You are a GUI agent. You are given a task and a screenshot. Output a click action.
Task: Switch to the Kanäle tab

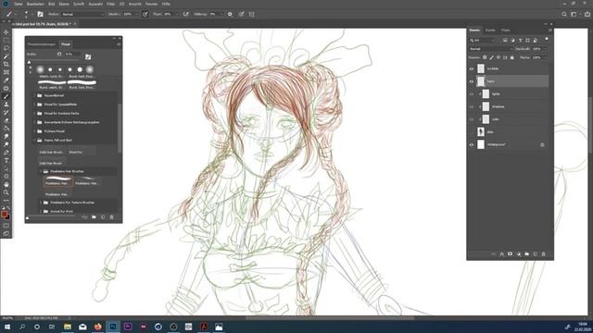point(490,31)
